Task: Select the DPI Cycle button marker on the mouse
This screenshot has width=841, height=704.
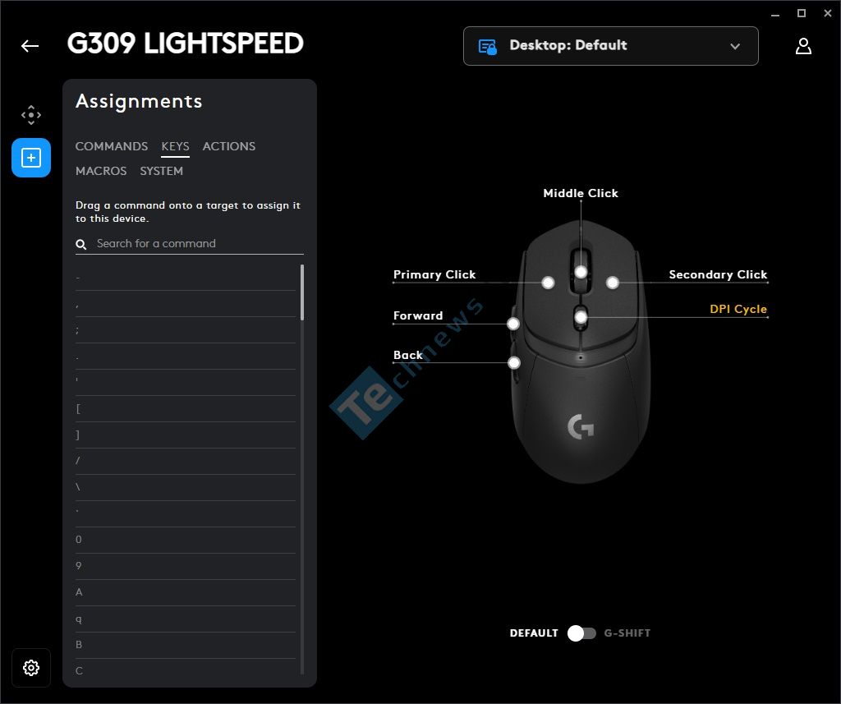Action: [x=581, y=317]
